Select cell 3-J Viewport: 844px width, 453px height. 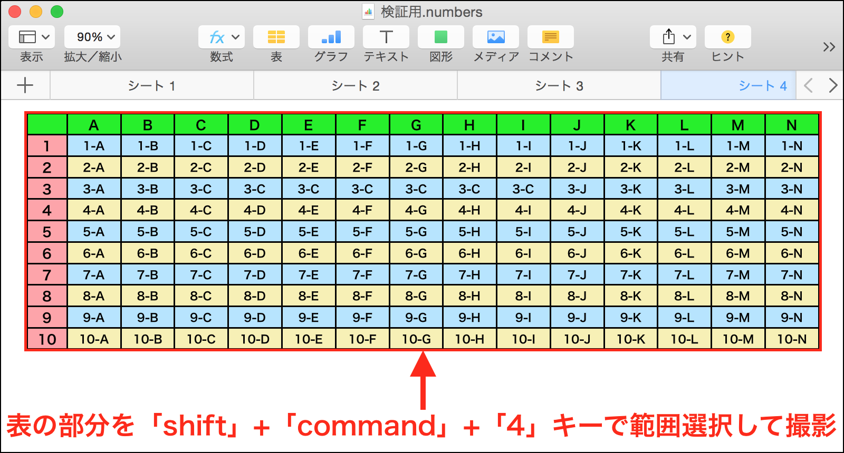(577, 189)
